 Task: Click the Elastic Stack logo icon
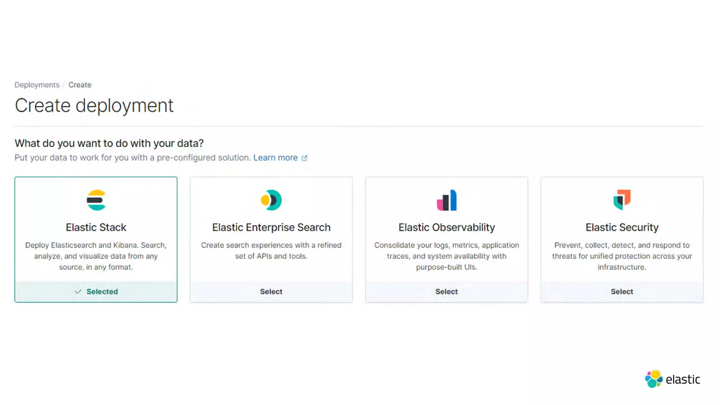click(x=96, y=200)
